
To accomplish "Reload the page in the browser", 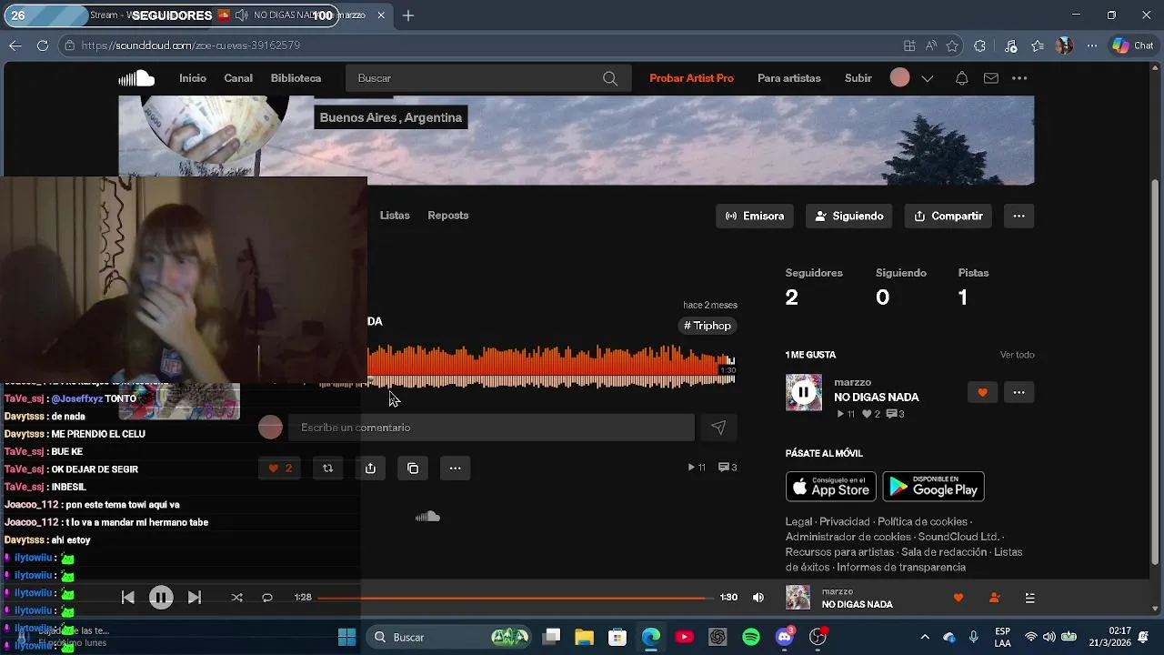I will [43, 45].
